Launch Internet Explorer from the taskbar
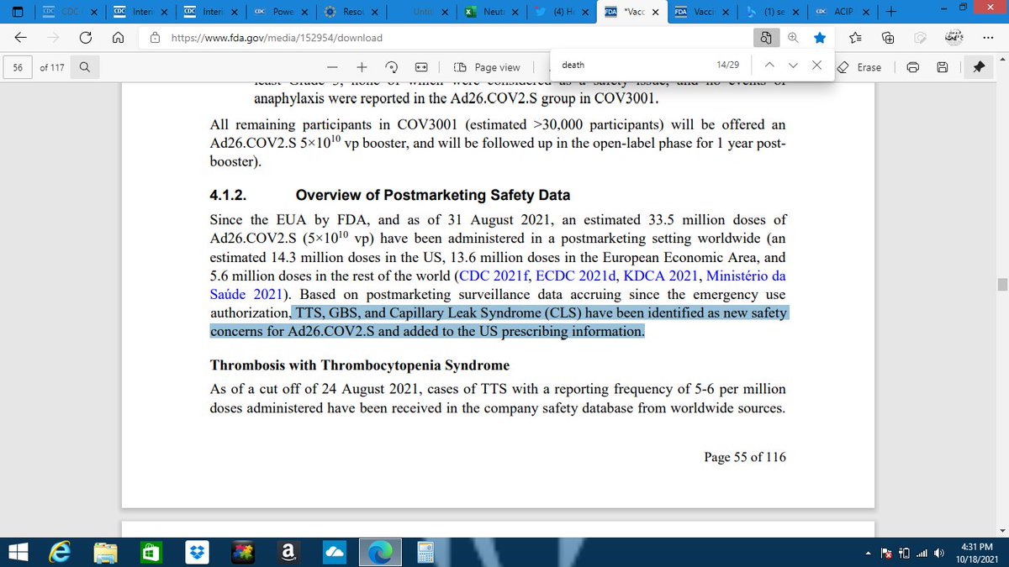Screen dimensions: 1009x567 point(61,552)
